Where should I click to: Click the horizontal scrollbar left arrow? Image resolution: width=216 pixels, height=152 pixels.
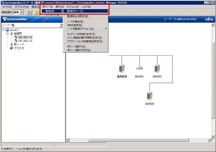pos(68,140)
